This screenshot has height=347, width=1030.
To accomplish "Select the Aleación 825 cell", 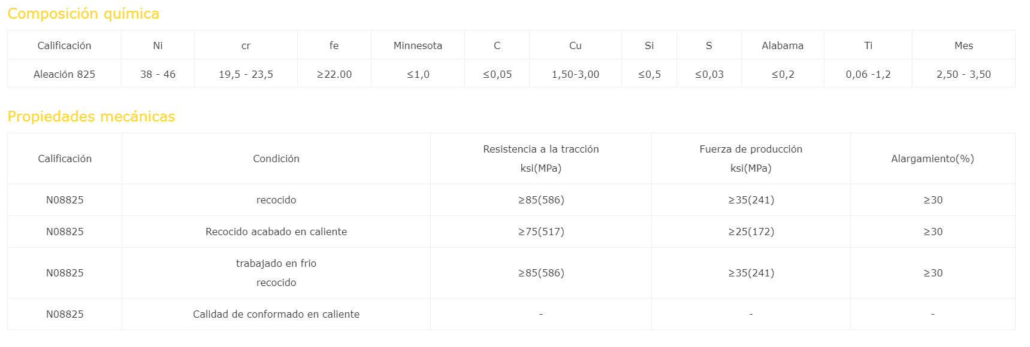I will 64,74.
